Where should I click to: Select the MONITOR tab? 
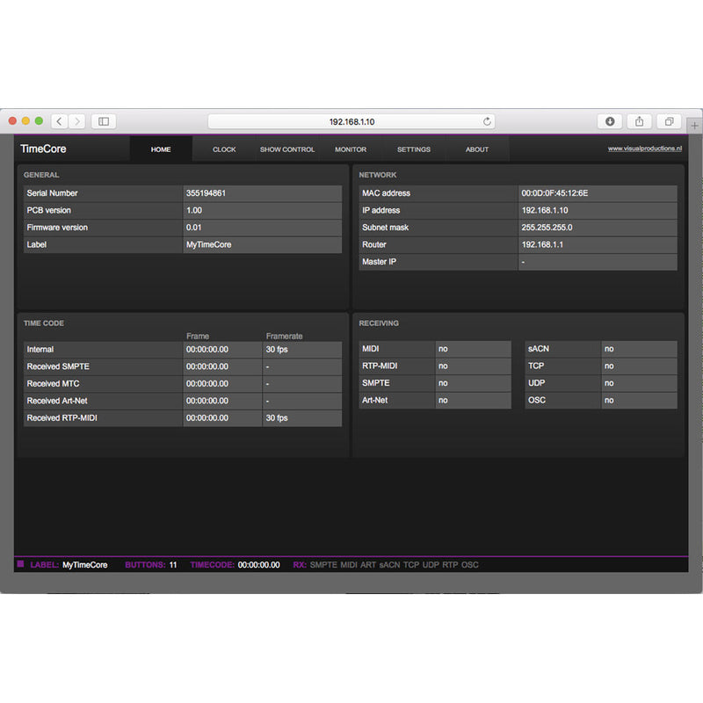click(x=351, y=149)
